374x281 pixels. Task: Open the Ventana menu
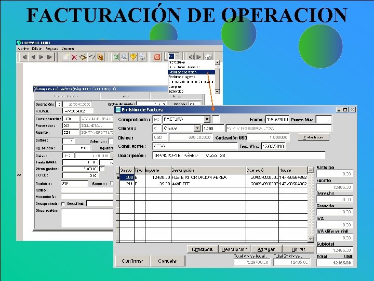tap(68, 49)
